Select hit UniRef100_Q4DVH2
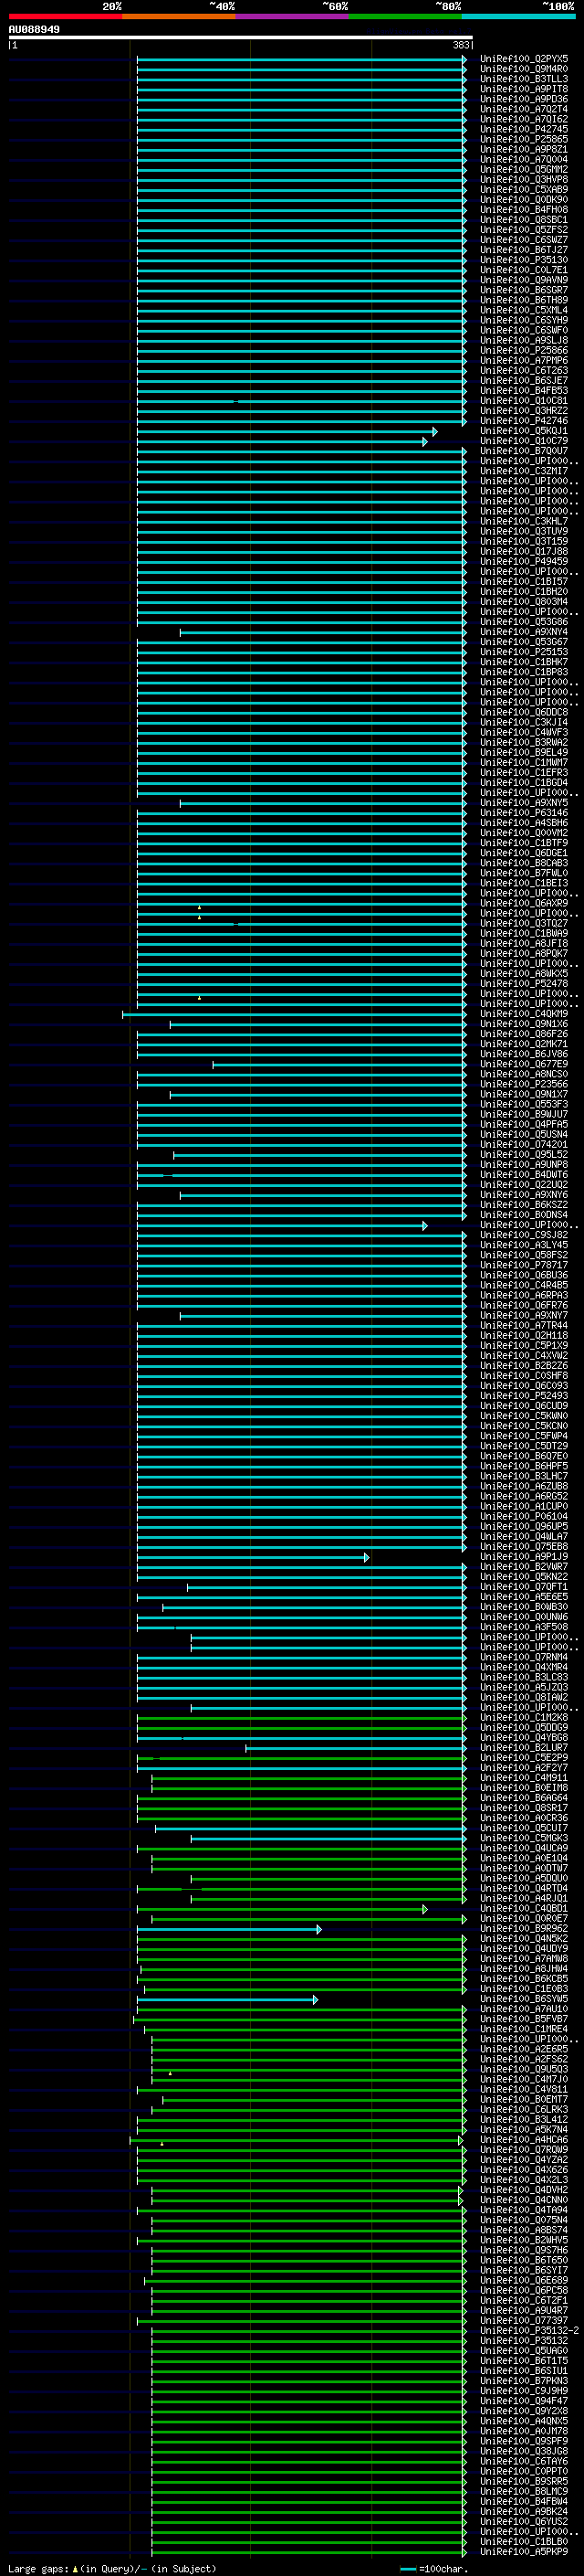This screenshot has height=2576, width=584. [x=524, y=2190]
